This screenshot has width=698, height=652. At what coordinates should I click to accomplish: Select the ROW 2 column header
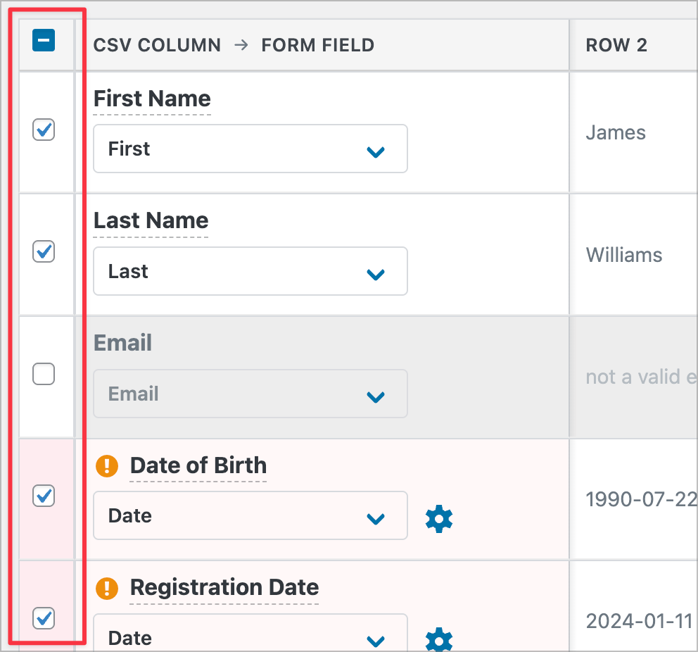(x=616, y=45)
